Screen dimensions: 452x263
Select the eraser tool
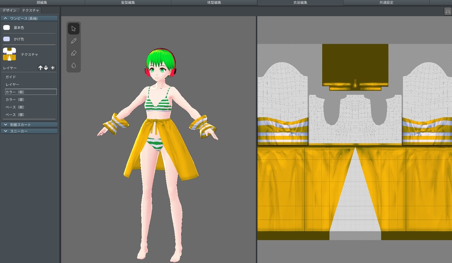tap(73, 53)
